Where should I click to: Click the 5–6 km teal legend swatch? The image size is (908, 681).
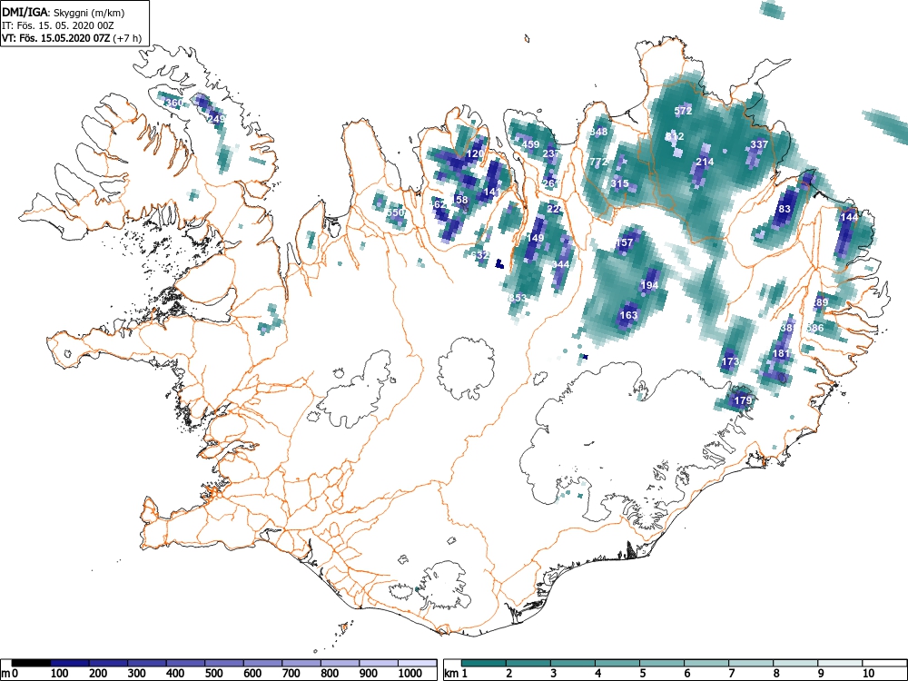click(662, 663)
